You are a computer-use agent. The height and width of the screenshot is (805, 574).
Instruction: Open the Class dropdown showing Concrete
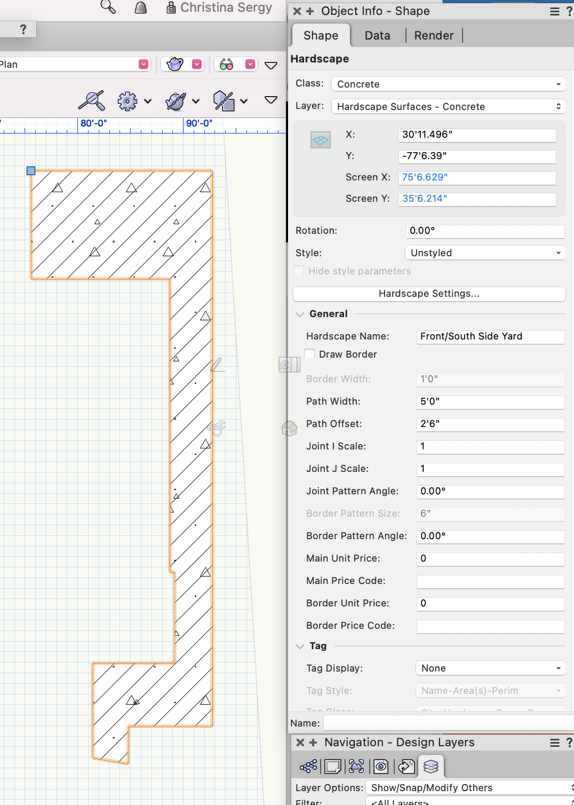tap(448, 84)
